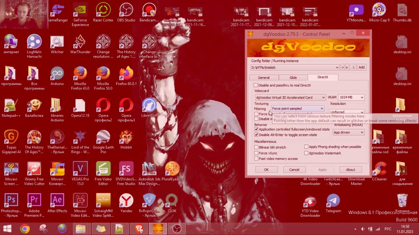Enable Fast video memory access
The height and width of the screenshot is (235, 419).
pyautogui.click(x=256, y=159)
